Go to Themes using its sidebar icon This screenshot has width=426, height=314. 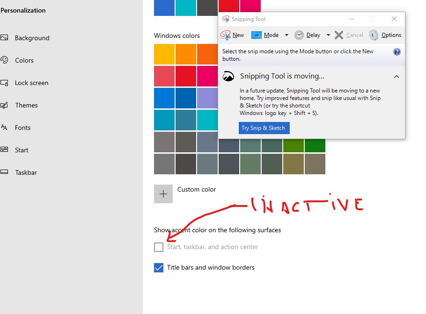(x=4, y=105)
